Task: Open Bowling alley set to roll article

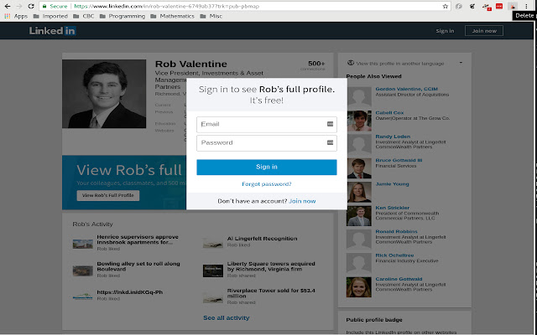Action: pos(138,266)
